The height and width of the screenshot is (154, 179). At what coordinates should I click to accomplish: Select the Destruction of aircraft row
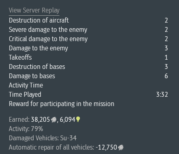coord(88,20)
